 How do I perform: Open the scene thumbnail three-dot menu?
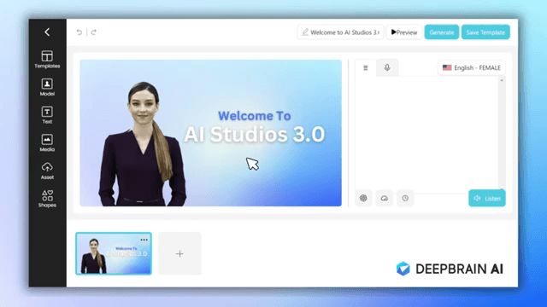144,240
